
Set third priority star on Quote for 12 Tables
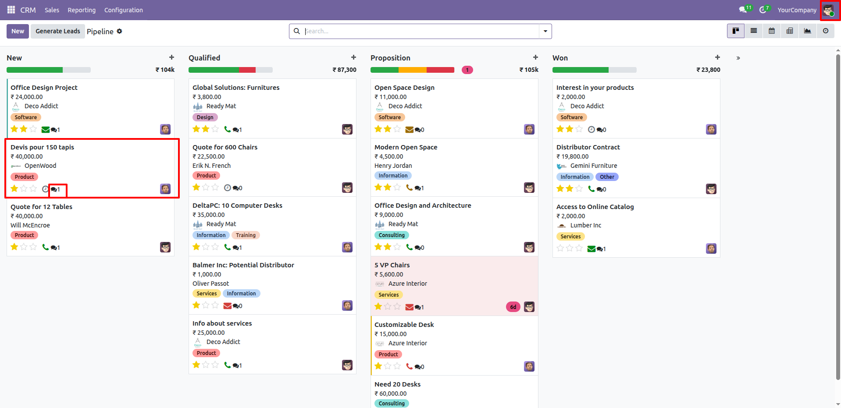click(33, 247)
